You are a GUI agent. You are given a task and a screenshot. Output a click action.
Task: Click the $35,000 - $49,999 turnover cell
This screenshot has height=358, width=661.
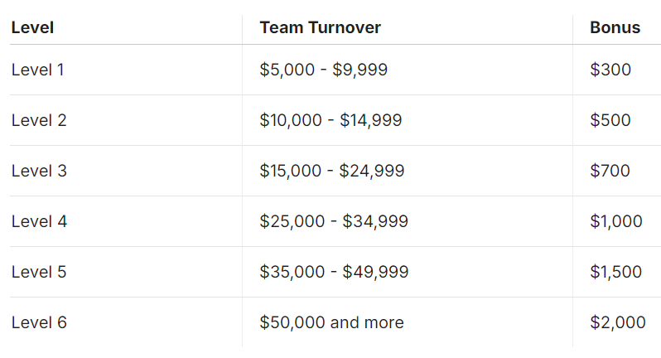pyautogui.click(x=334, y=272)
